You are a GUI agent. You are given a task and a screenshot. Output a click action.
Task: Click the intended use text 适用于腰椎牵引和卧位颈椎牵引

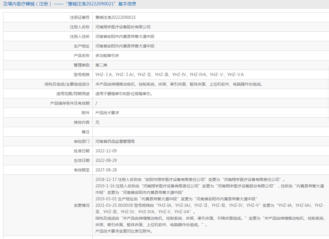tap(124, 94)
